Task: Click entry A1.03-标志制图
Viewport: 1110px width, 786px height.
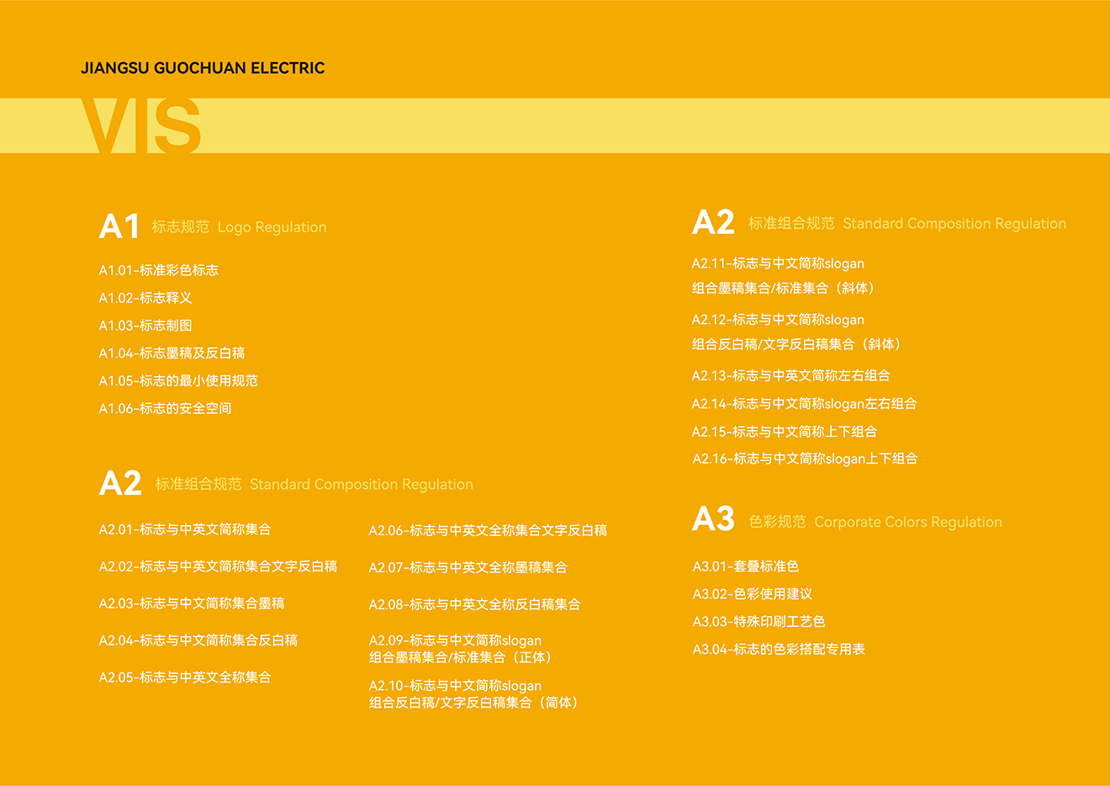Action: coord(145,326)
